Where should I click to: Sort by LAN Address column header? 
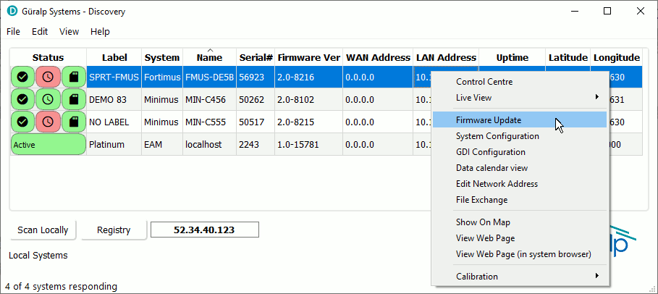(x=446, y=57)
